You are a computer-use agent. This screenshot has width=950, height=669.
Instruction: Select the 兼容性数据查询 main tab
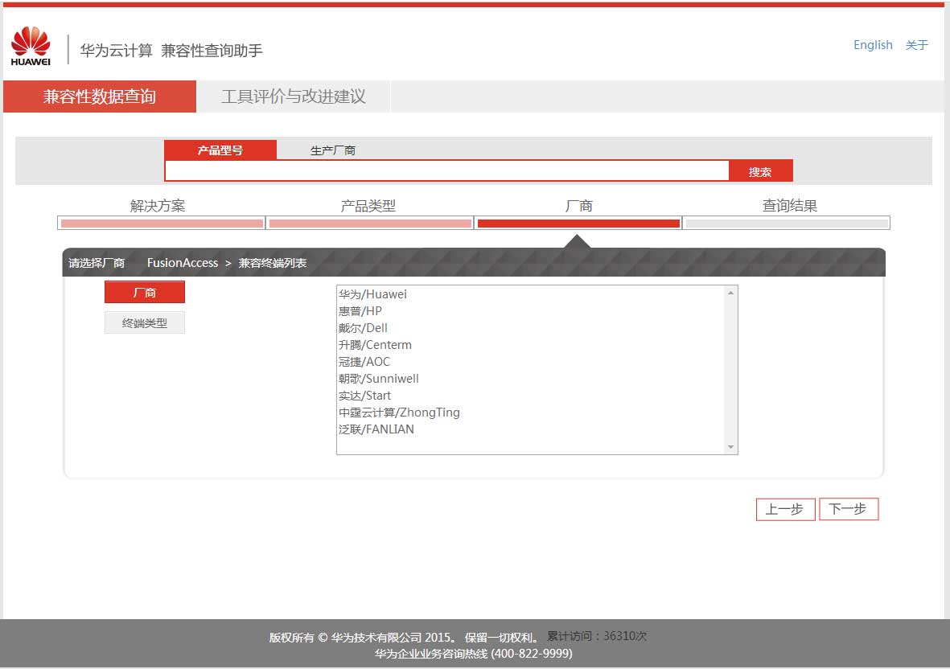[100, 96]
